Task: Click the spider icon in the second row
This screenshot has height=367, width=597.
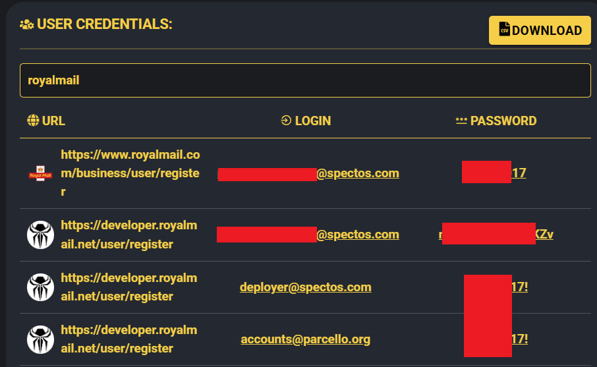Action: (40, 235)
